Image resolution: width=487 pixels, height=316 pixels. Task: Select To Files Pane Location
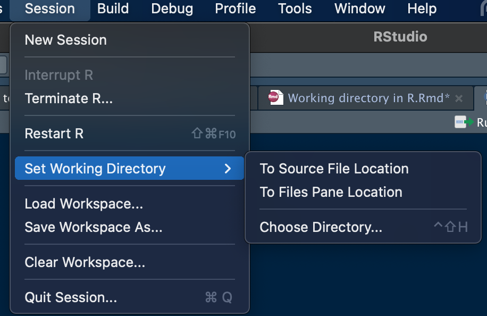click(x=363, y=192)
